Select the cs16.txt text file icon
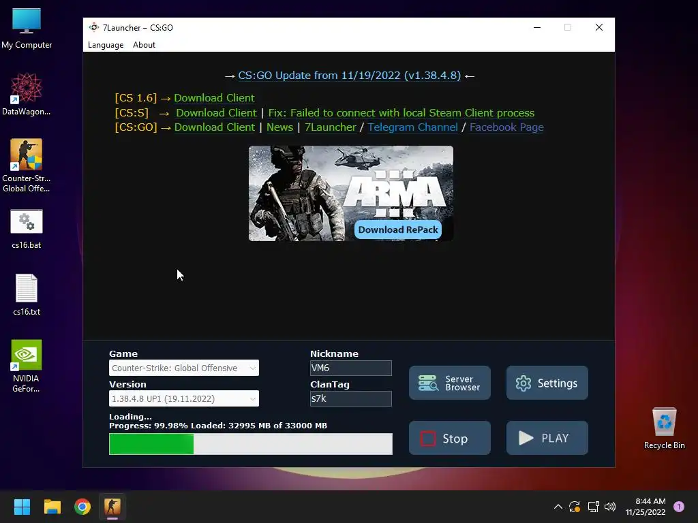 pyautogui.click(x=27, y=294)
